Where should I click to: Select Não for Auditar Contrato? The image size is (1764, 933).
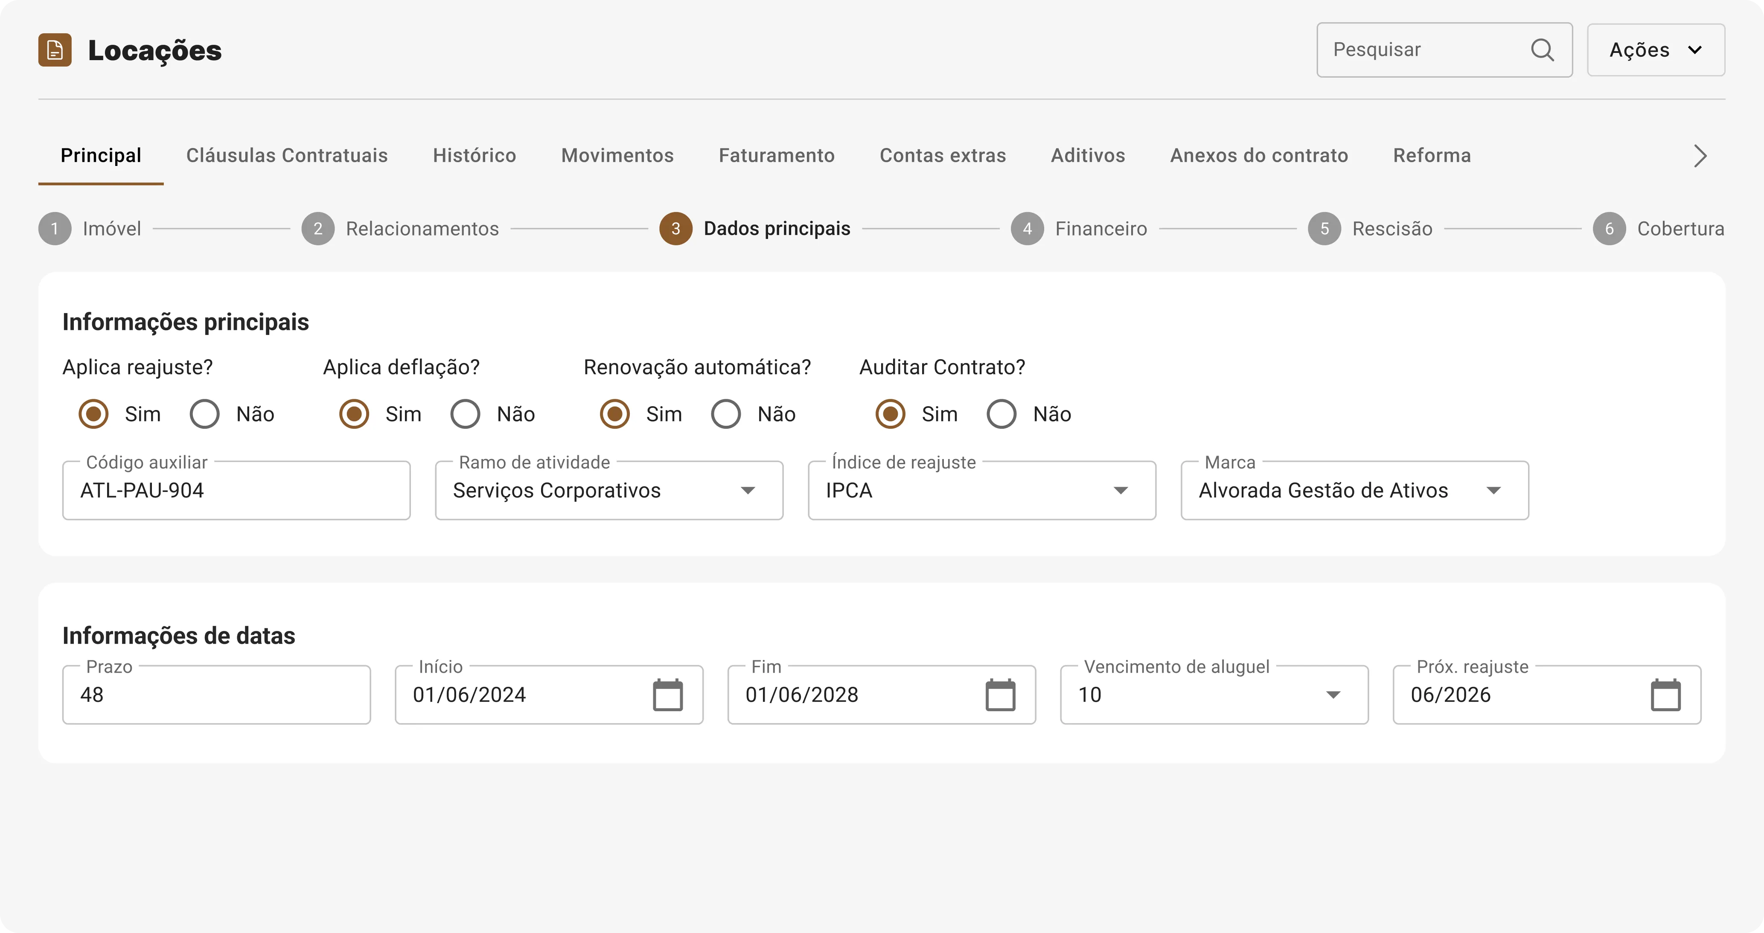[x=1002, y=414]
